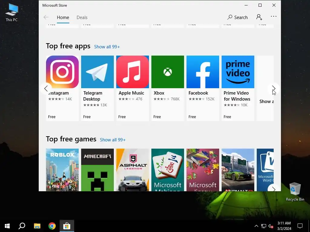The image size is (310, 232).
Task: Switch to the Home tab
Action: tap(63, 17)
